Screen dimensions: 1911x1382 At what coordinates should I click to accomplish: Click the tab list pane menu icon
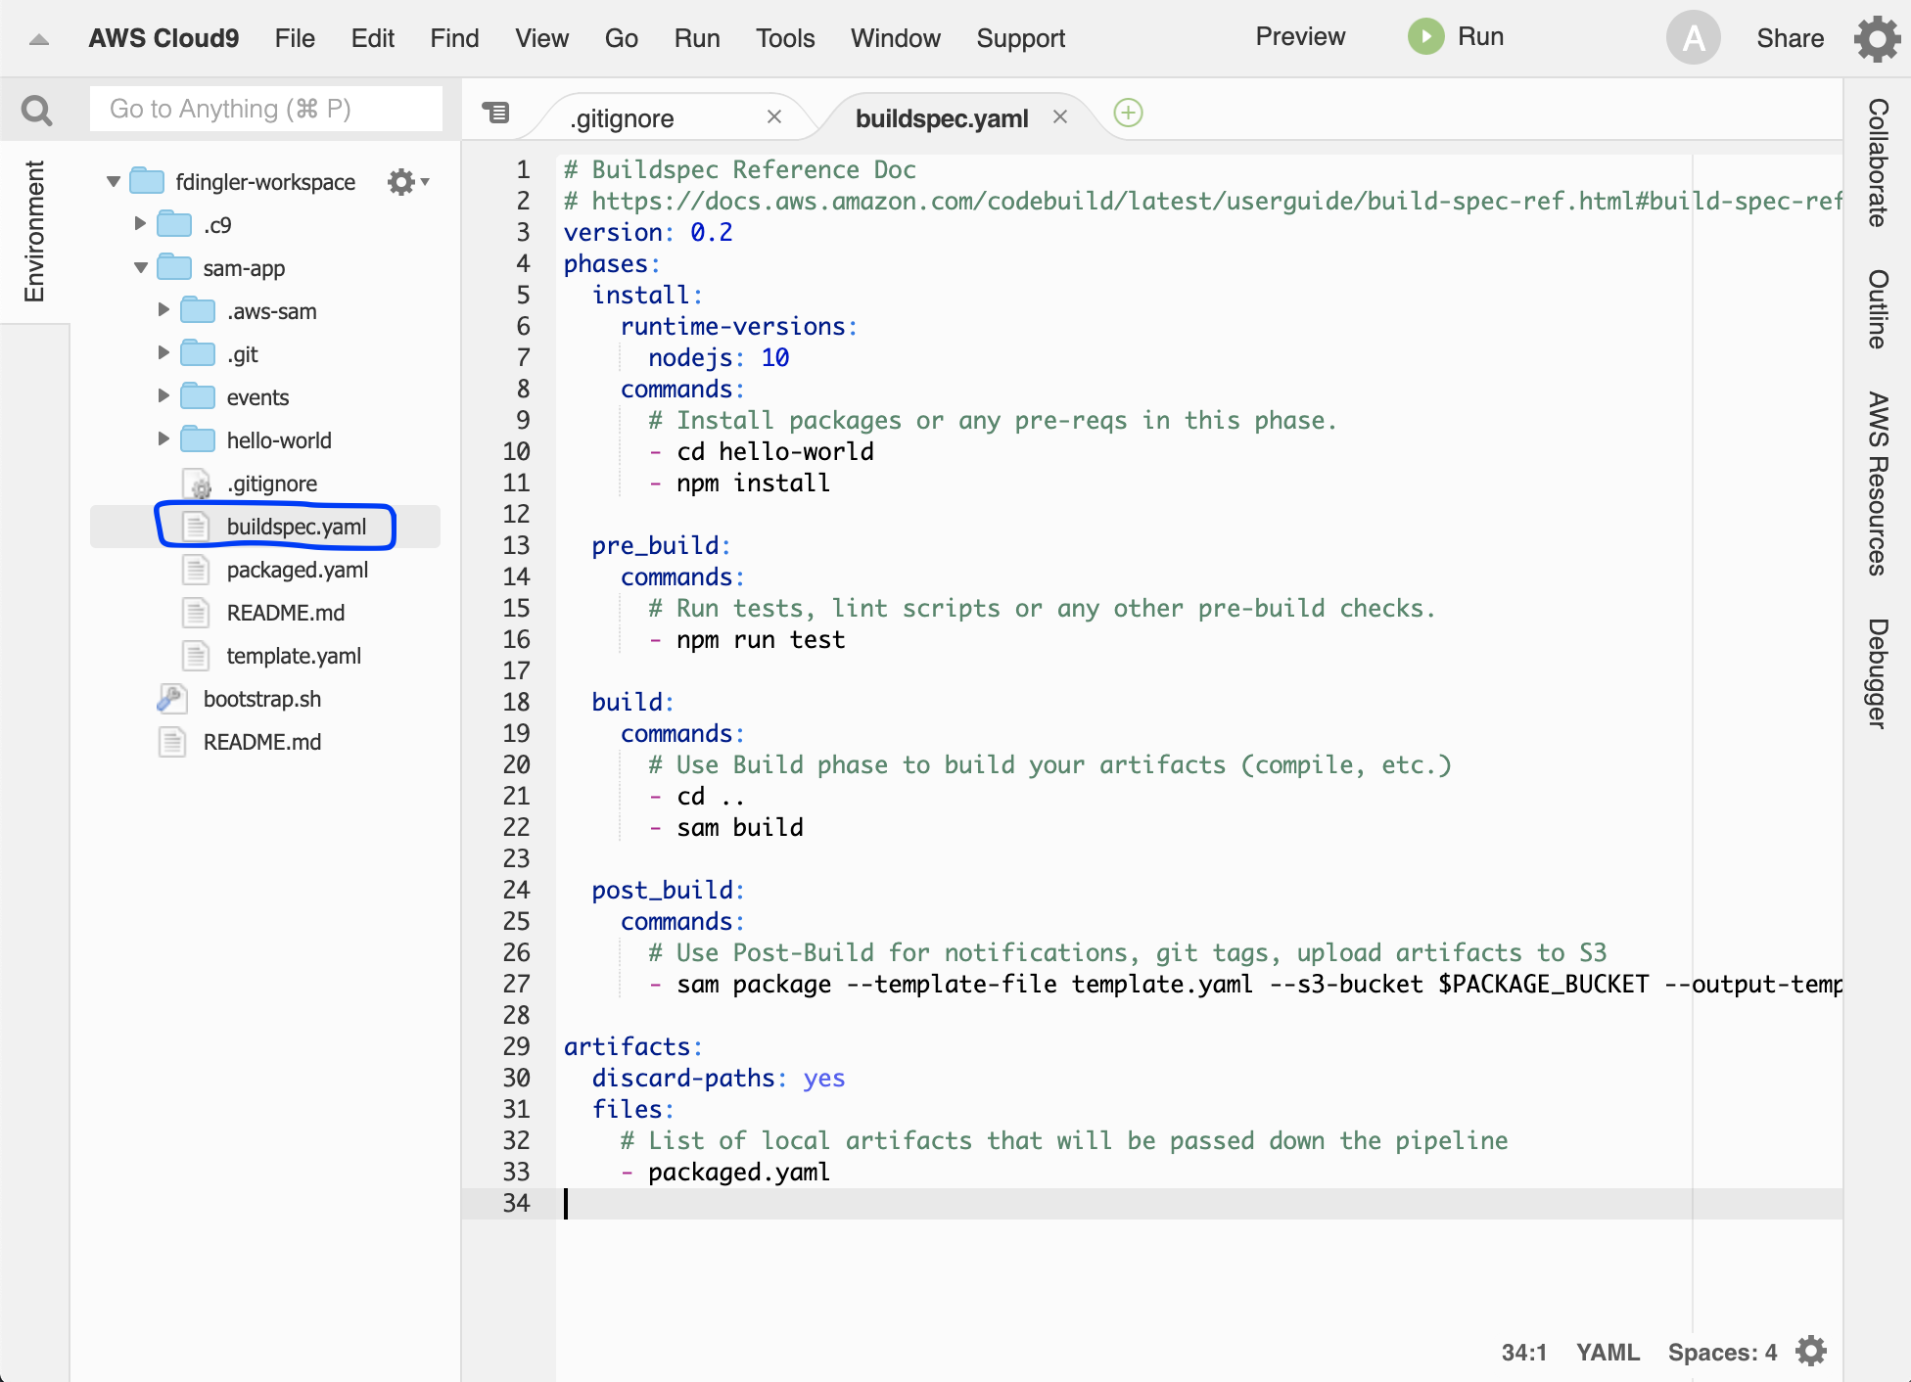pos(496,114)
